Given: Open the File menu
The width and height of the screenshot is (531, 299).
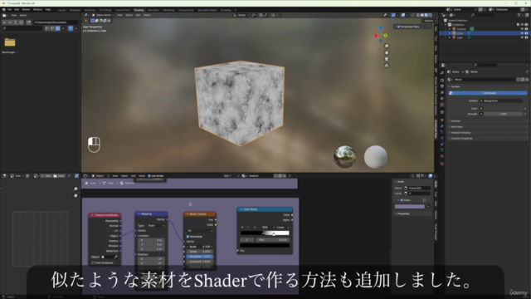Looking at the screenshot, I should [9, 9].
